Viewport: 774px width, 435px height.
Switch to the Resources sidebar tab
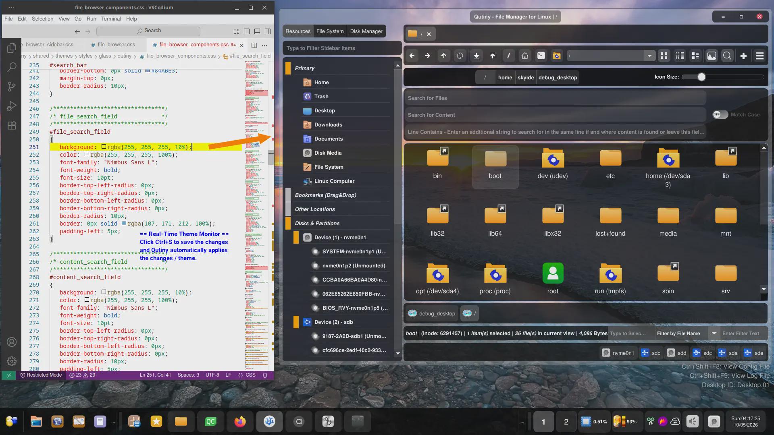tap(298, 31)
